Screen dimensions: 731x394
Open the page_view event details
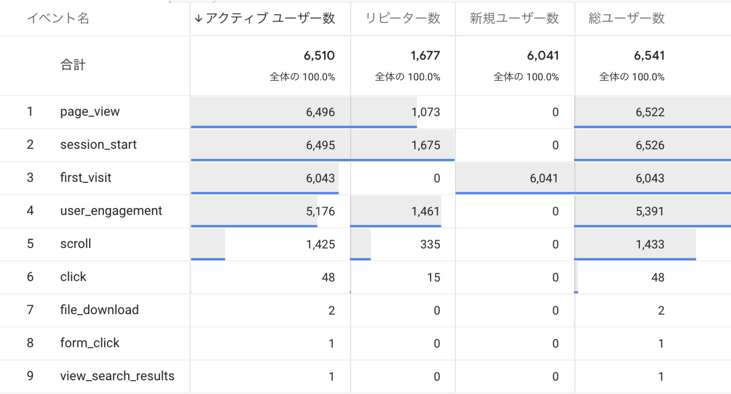(89, 111)
